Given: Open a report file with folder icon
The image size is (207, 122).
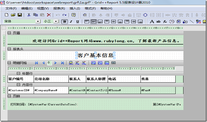Looking at the screenshot, I should pyautogui.click(x=13, y=15).
